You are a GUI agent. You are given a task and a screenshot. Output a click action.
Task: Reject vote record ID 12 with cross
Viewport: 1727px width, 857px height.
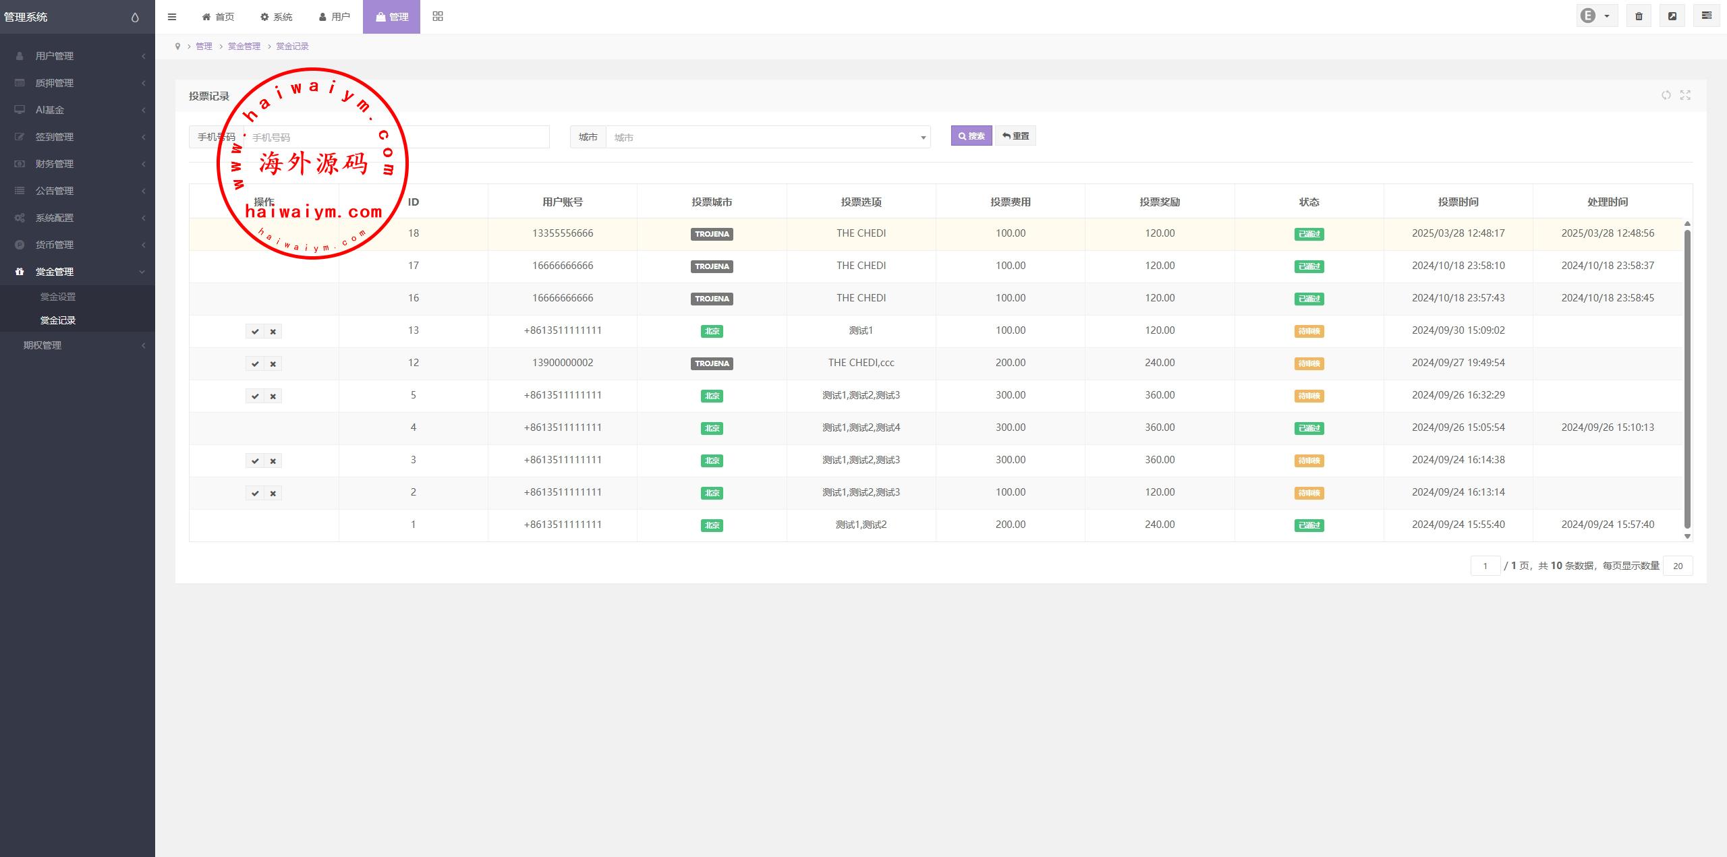273,363
